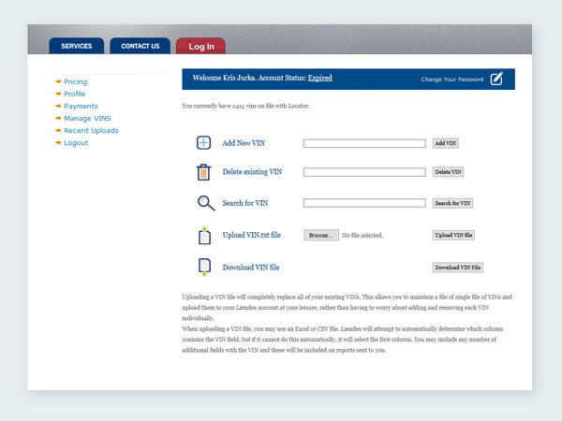Click the Upload VIN.txt file icon
The height and width of the screenshot is (421, 562).
[x=204, y=236]
